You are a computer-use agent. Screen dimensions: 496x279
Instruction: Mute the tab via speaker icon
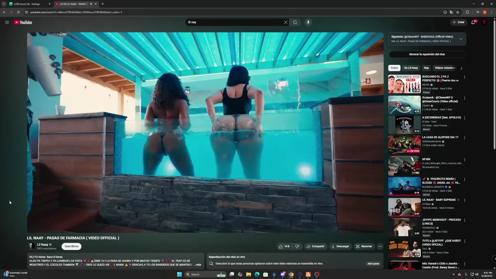click(91, 4)
